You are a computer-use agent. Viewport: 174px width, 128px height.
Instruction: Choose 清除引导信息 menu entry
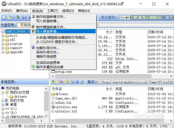(x=63, y=57)
